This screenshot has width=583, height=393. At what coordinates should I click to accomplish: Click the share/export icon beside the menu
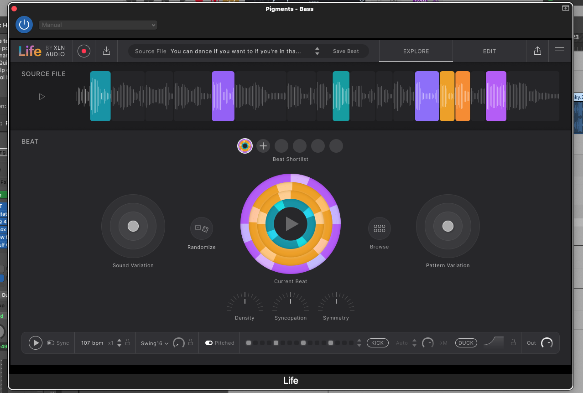[537, 51]
